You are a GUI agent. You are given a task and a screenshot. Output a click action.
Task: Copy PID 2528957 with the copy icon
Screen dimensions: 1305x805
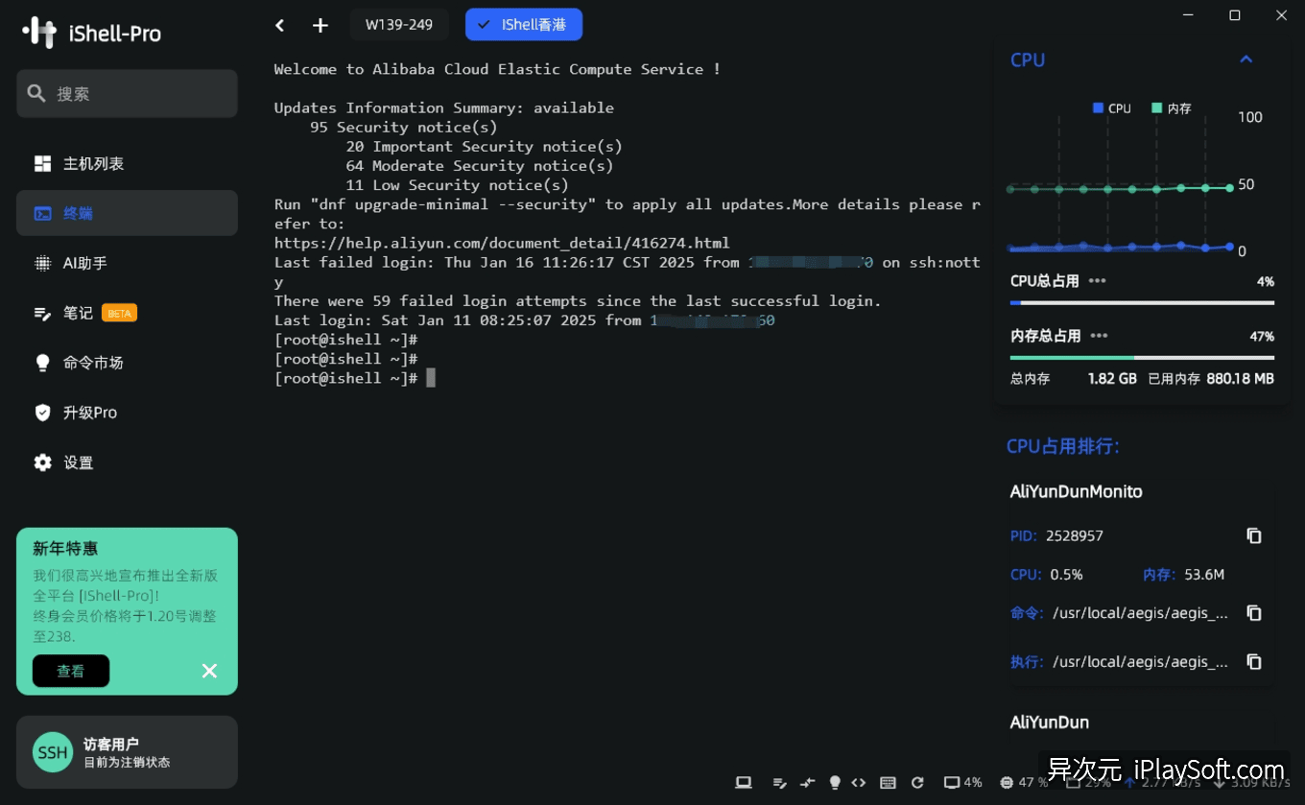point(1254,535)
